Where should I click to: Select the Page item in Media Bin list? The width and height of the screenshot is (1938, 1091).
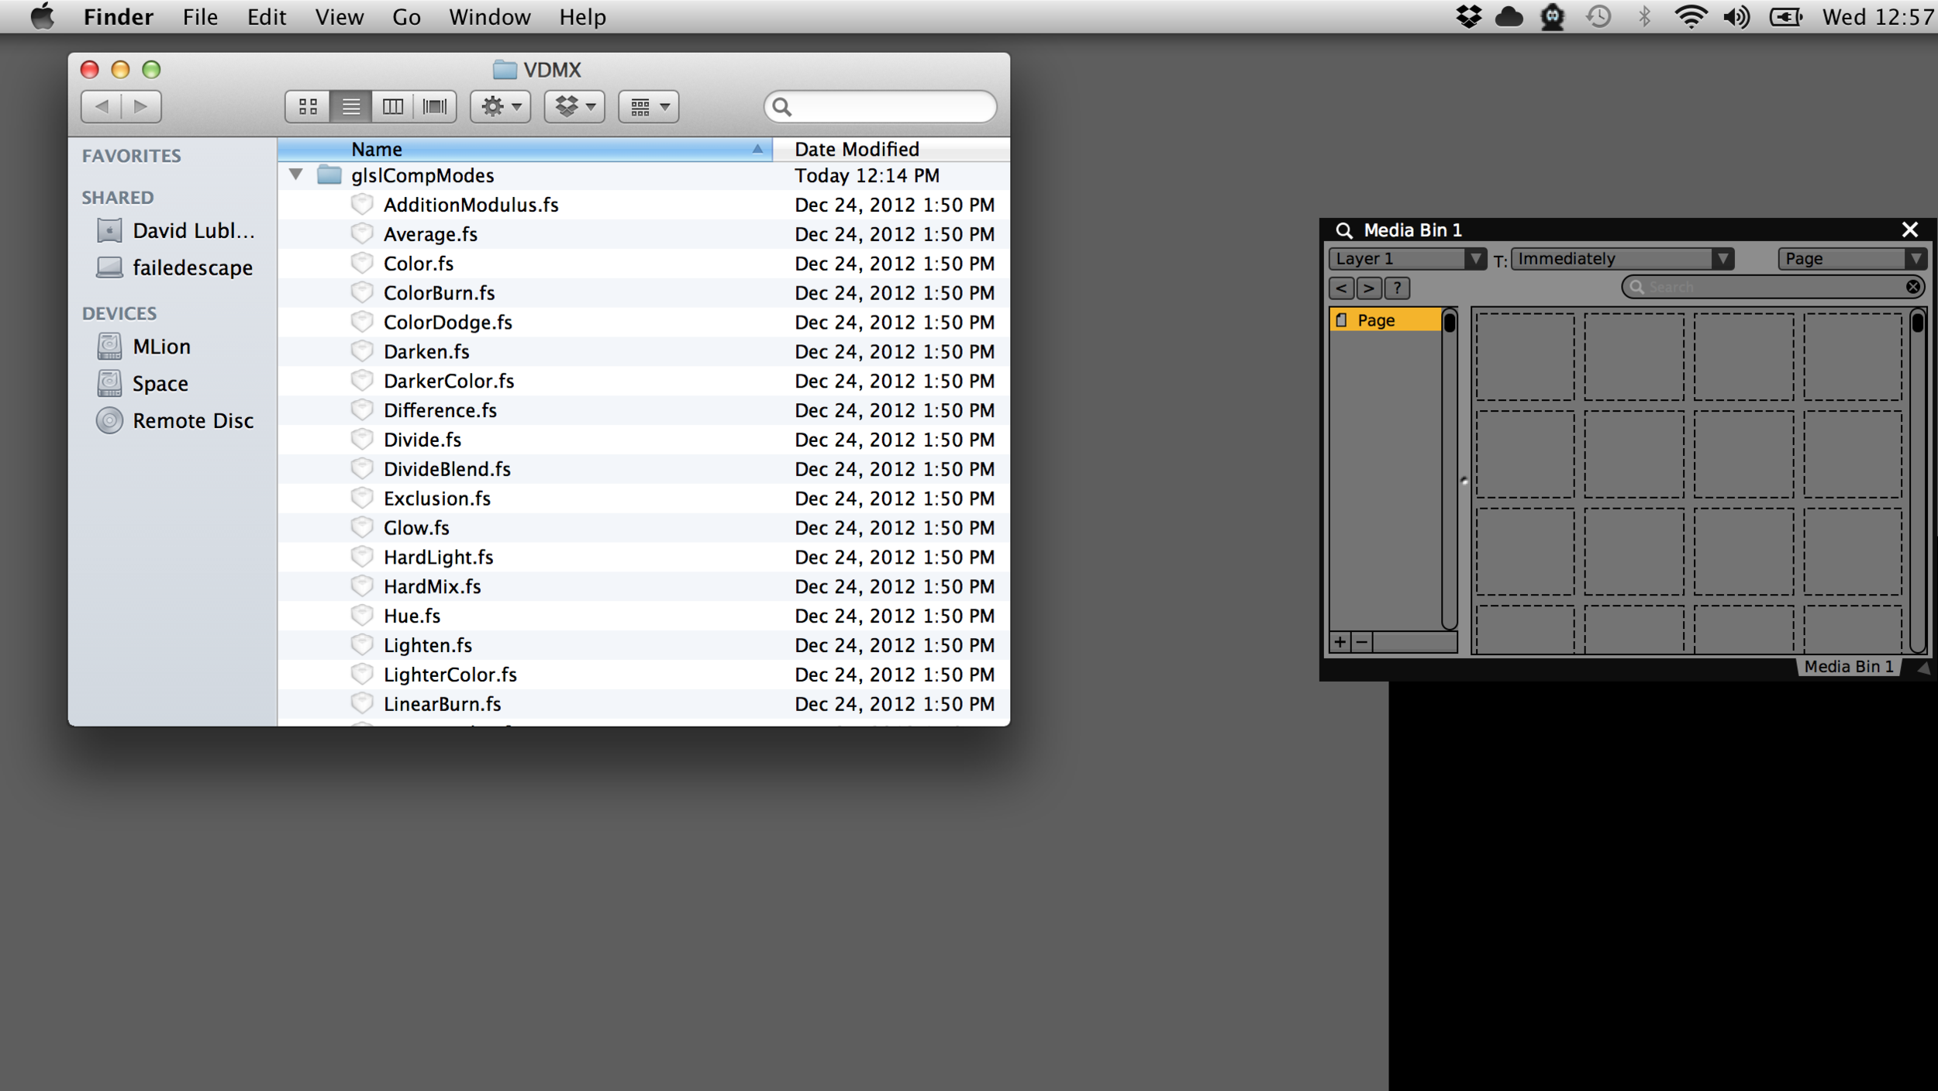[x=1385, y=320]
